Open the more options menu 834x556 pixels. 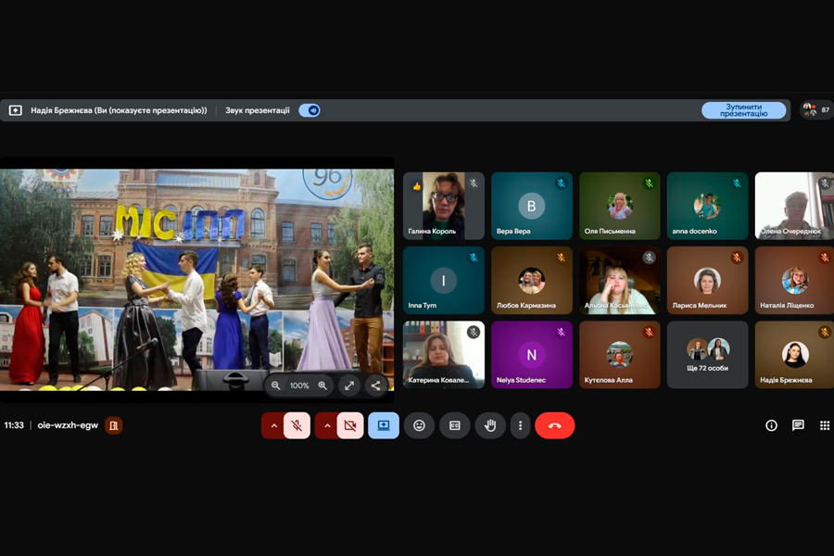coord(521,425)
